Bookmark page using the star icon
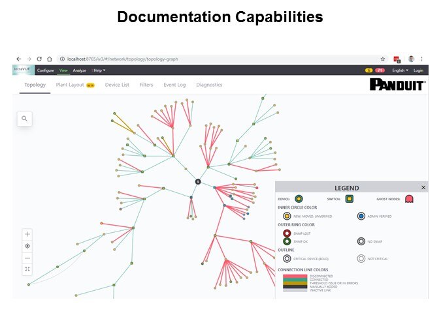 pyautogui.click(x=383, y=59)
